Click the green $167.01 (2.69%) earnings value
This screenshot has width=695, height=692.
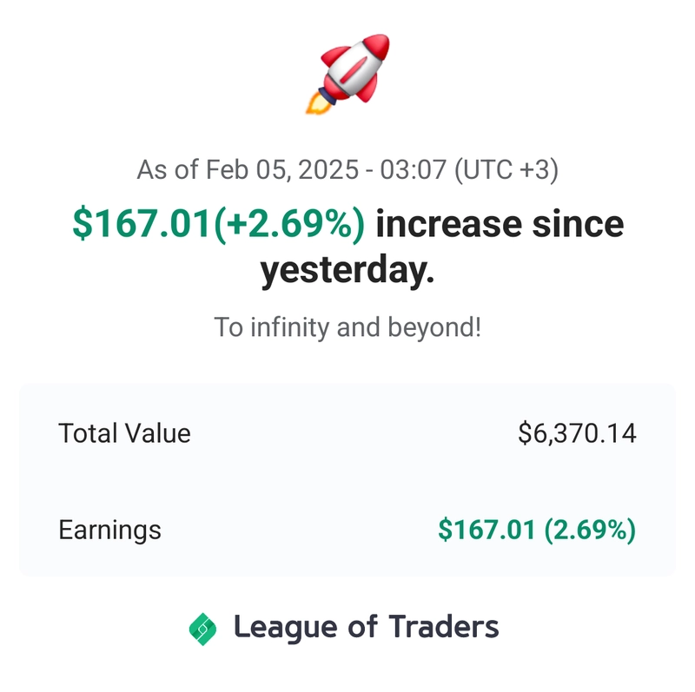tap(537, 530)
